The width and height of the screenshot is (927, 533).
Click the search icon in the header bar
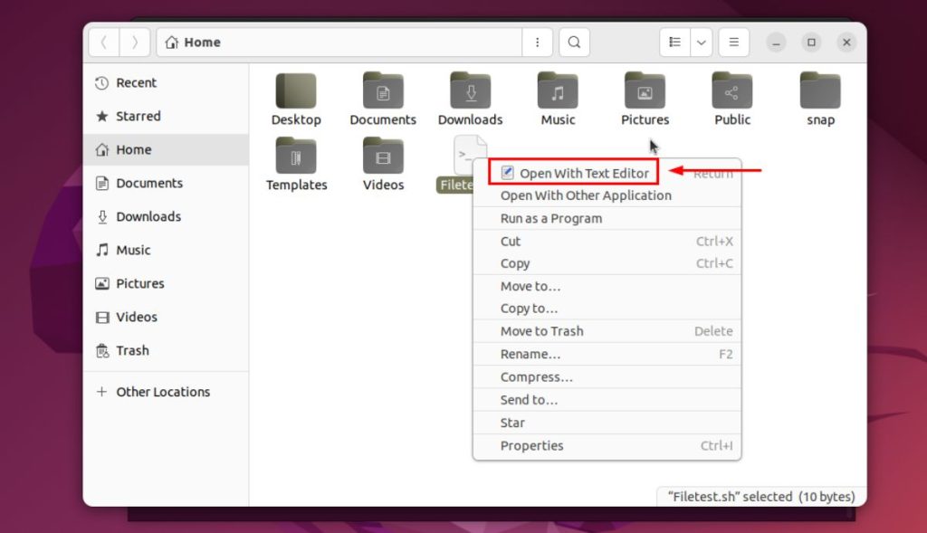tap(574, 42)
